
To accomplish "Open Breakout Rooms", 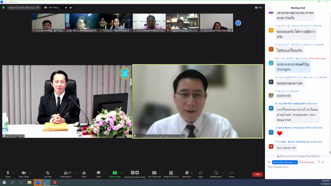I will tap(171, 174).
